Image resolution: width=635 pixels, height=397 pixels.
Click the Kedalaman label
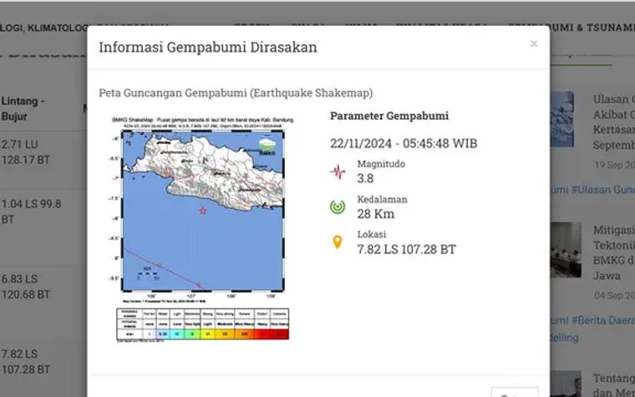383,199
